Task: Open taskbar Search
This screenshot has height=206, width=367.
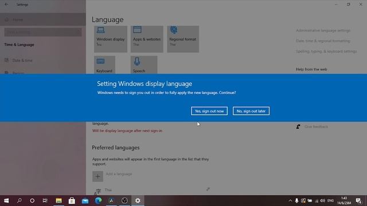Action: pos(19,201)
